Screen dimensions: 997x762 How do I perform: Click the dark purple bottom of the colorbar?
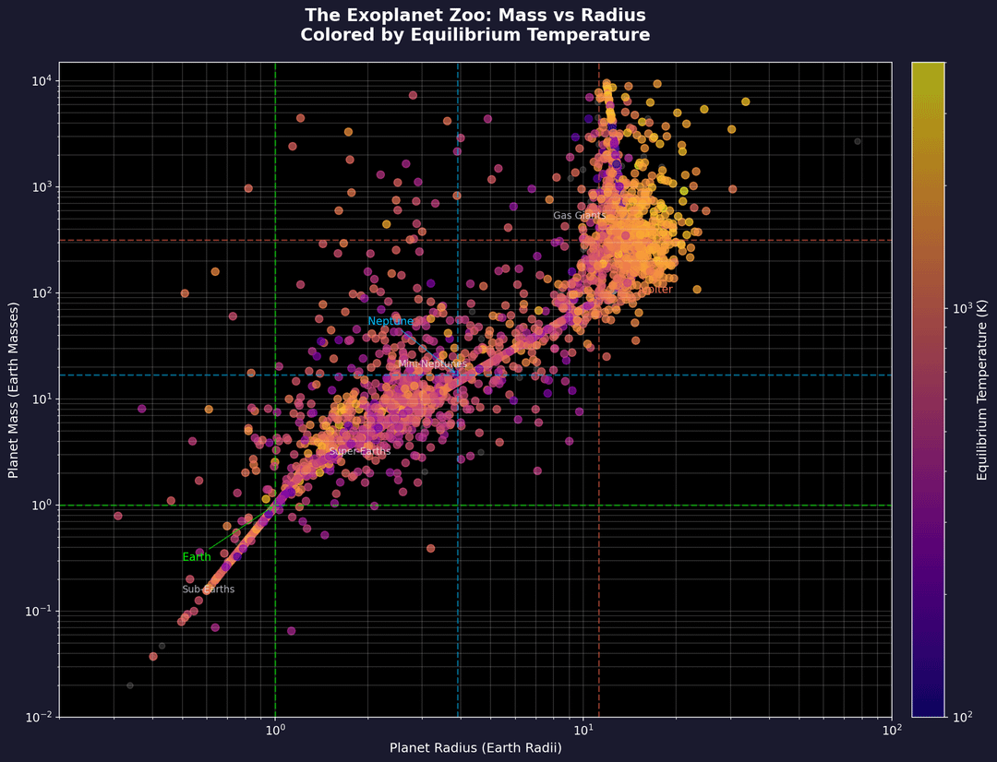928,709
